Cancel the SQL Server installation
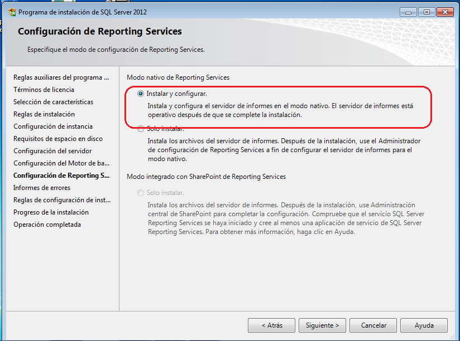 pos(373,325)
